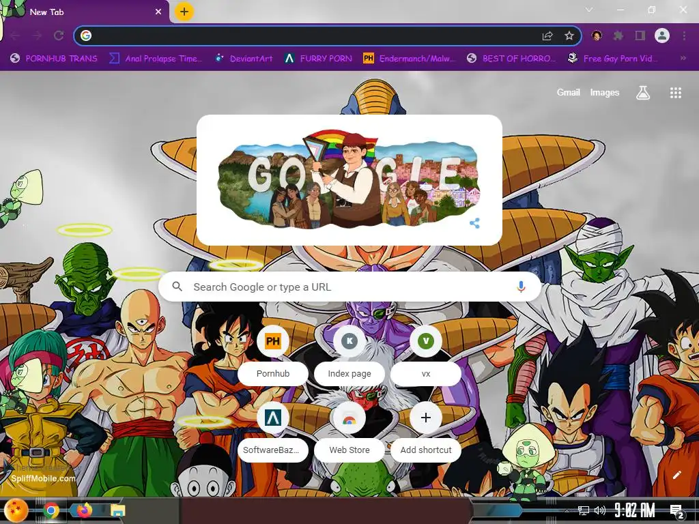Viewport: 699px width, 524px height.
Task: Open Chrome three-dot menu
Action: coord(684,35)
